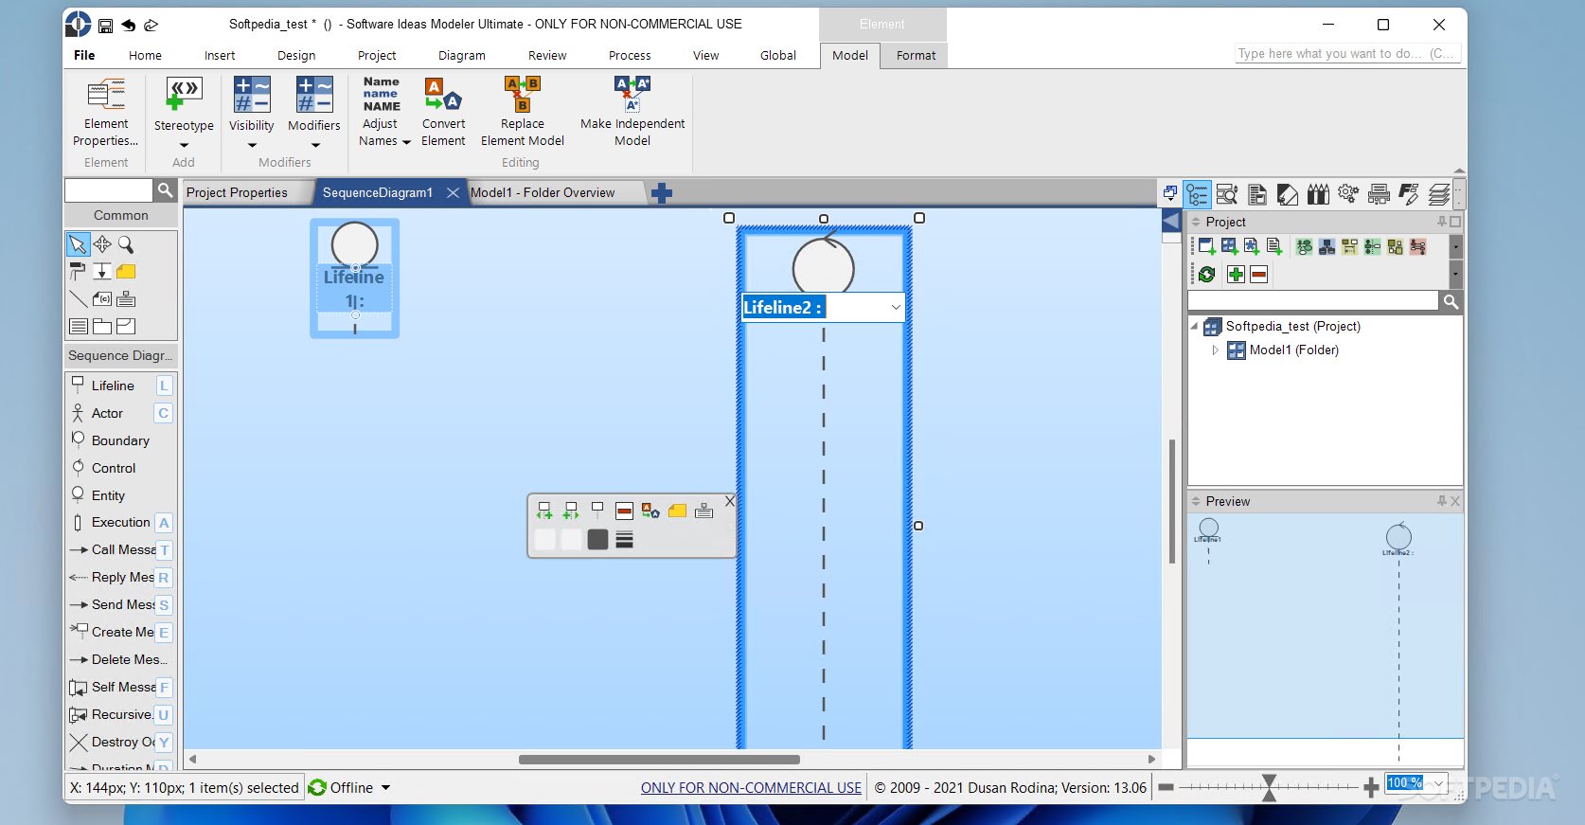Open the ONLY FOR NON-COMMERCIAL USE link
The height and width of the screenshot is (825, 1585).
pyautogui.click(x=751, y=787)
